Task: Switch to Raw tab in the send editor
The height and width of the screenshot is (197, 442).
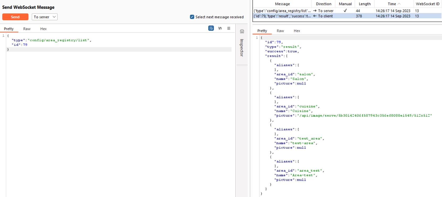Action: click(27, 29)
